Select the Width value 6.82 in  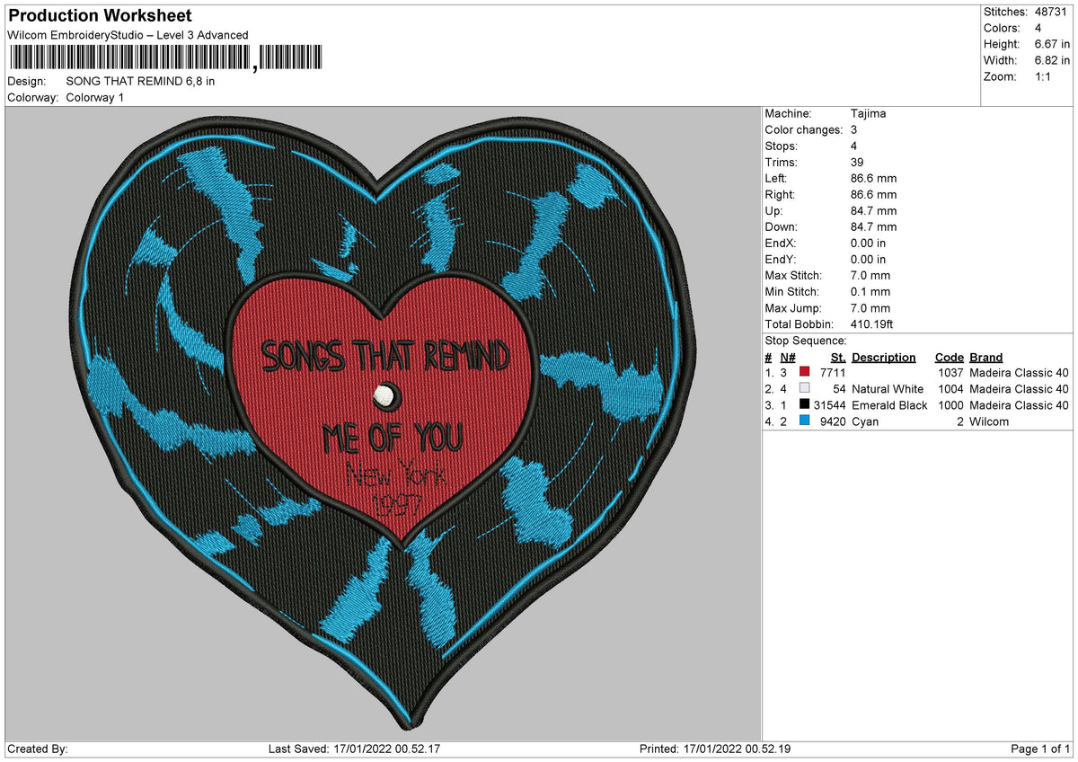(1051, 60)
